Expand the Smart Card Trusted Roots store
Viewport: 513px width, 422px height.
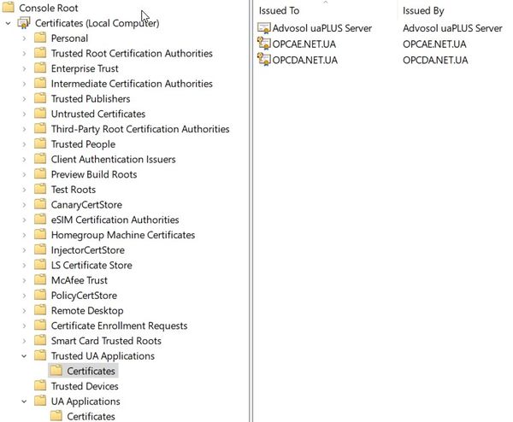(24, 341)
